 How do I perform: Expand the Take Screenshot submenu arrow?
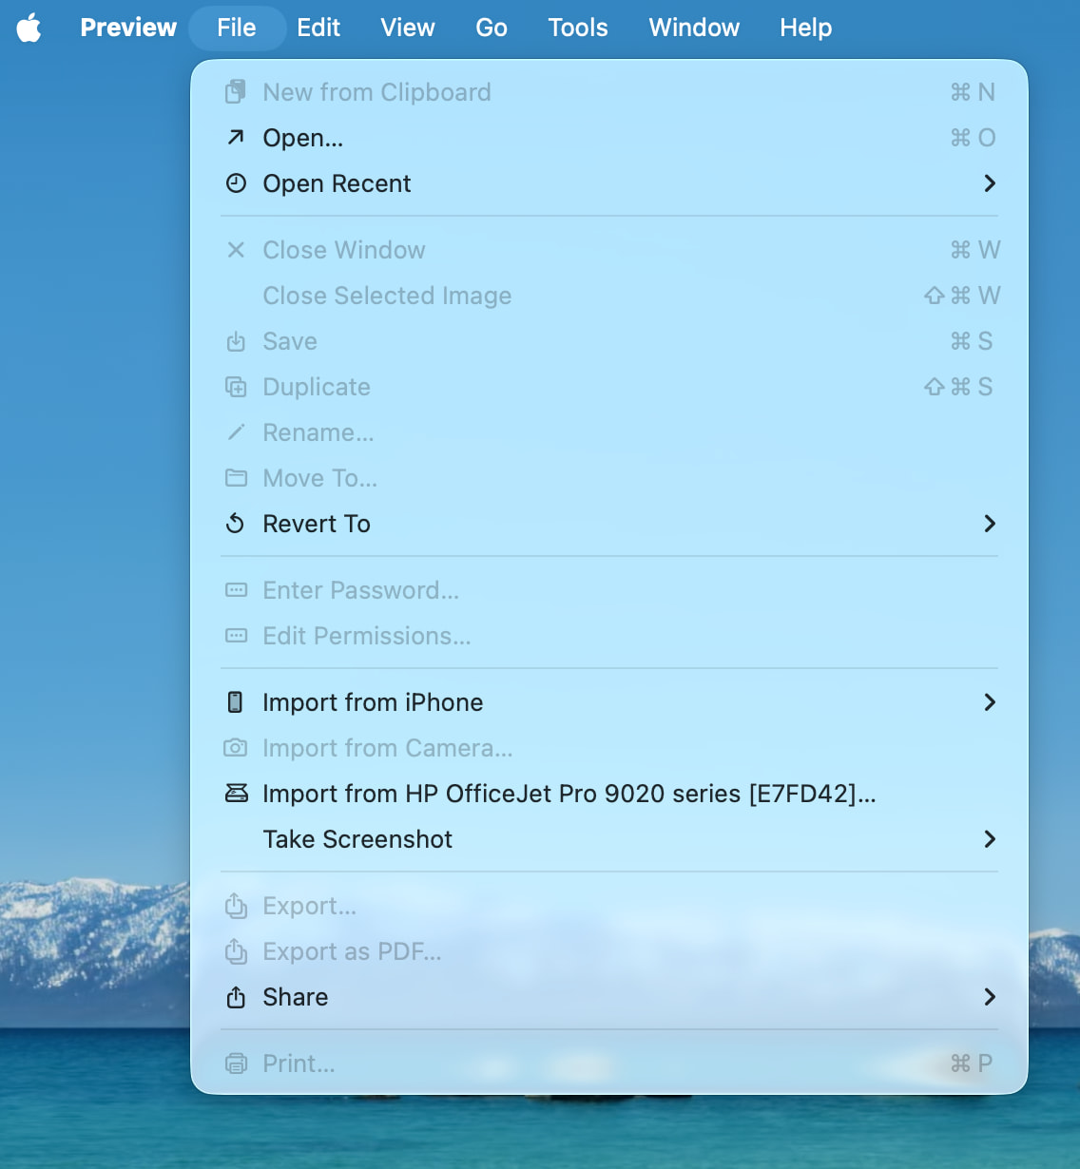[x=990, y=839]
